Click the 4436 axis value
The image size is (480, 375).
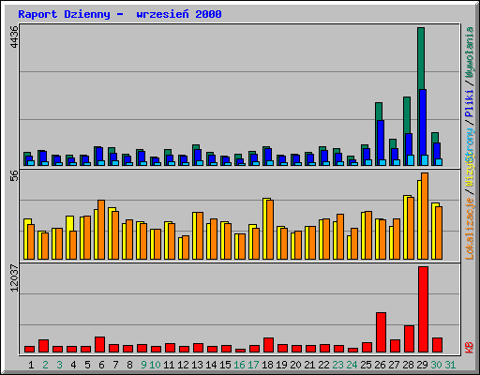pyautogui.click(x=14, y=37)
